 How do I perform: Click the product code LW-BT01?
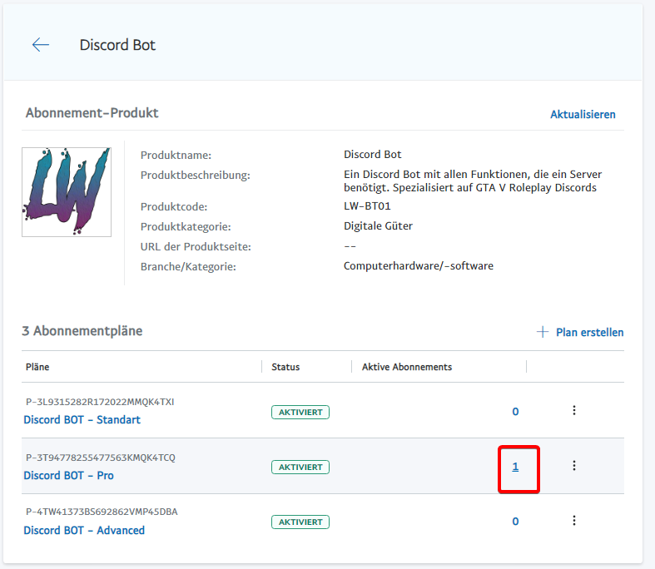(367, 206)
